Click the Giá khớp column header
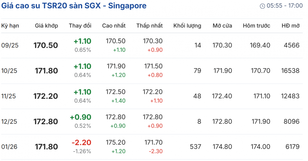Viewport: 308px width, 161px height. pos(46,26)
